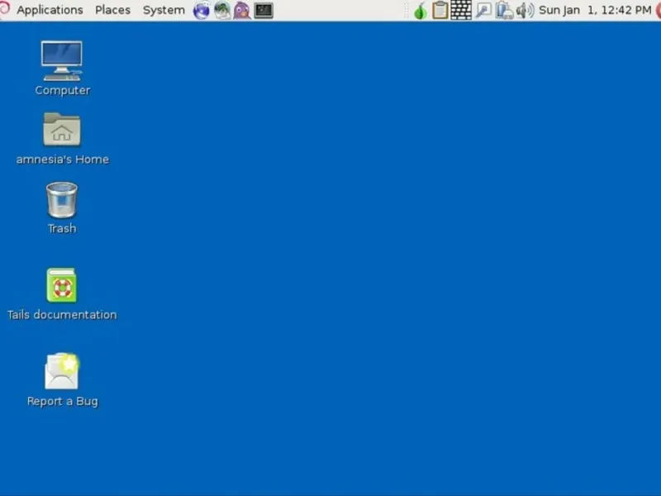Click the panel clock showing 12:42 PM
This screenshot has height=496, width=661.
(x=595, y=10)
